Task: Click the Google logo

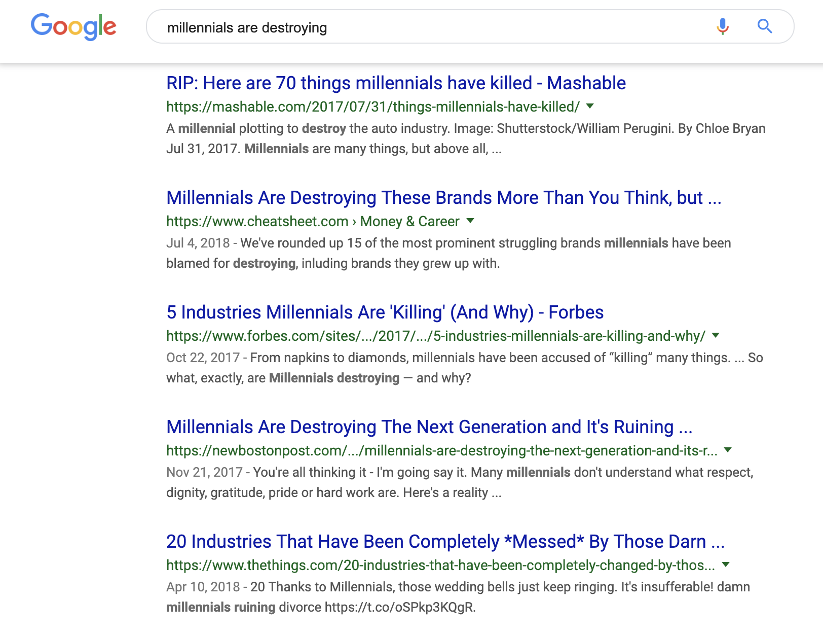Action: pyautogui.click(x=73, y=26)
